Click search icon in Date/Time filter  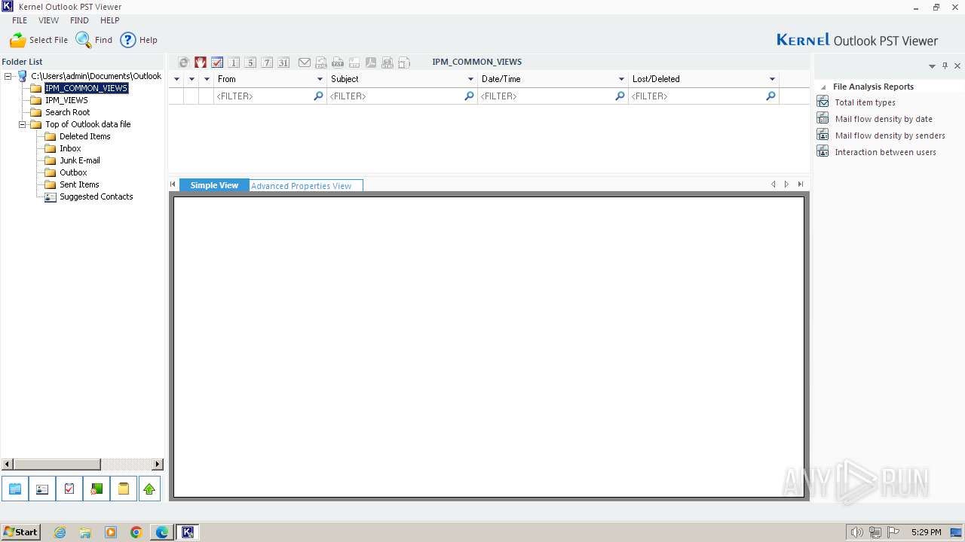620,96
